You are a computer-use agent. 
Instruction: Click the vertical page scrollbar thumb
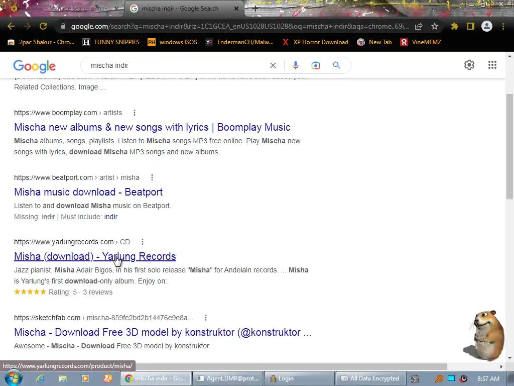[x=510, y=146]
